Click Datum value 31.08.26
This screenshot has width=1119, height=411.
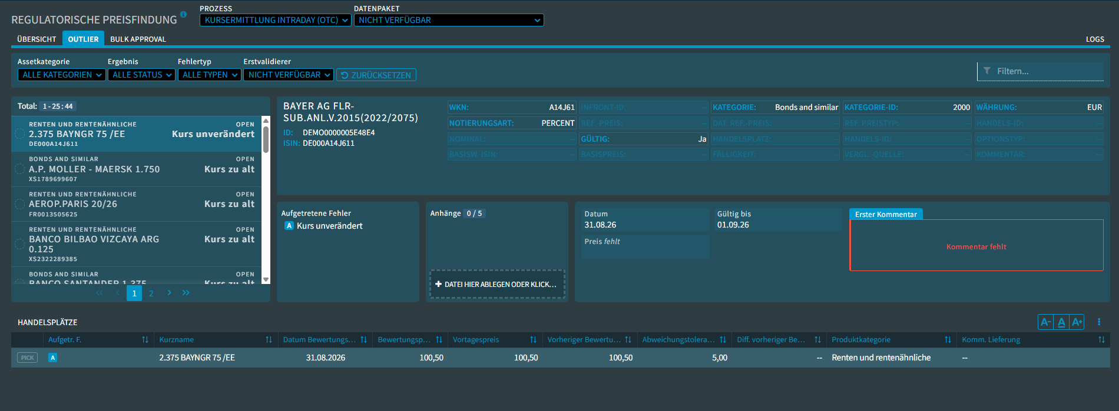click(x=600, y=225)
